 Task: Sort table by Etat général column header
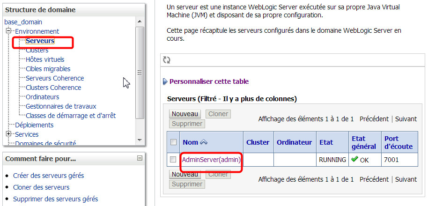tap(363, 142)
